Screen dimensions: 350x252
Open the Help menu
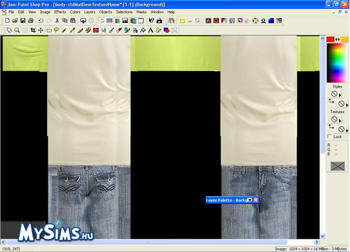(x=171, y=12)
